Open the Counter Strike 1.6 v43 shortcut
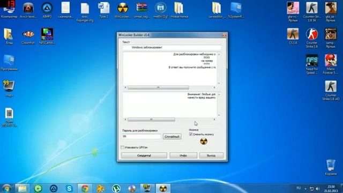Viewport: 343px width, 193px height. pyautogui.click(x=331, y=91)
